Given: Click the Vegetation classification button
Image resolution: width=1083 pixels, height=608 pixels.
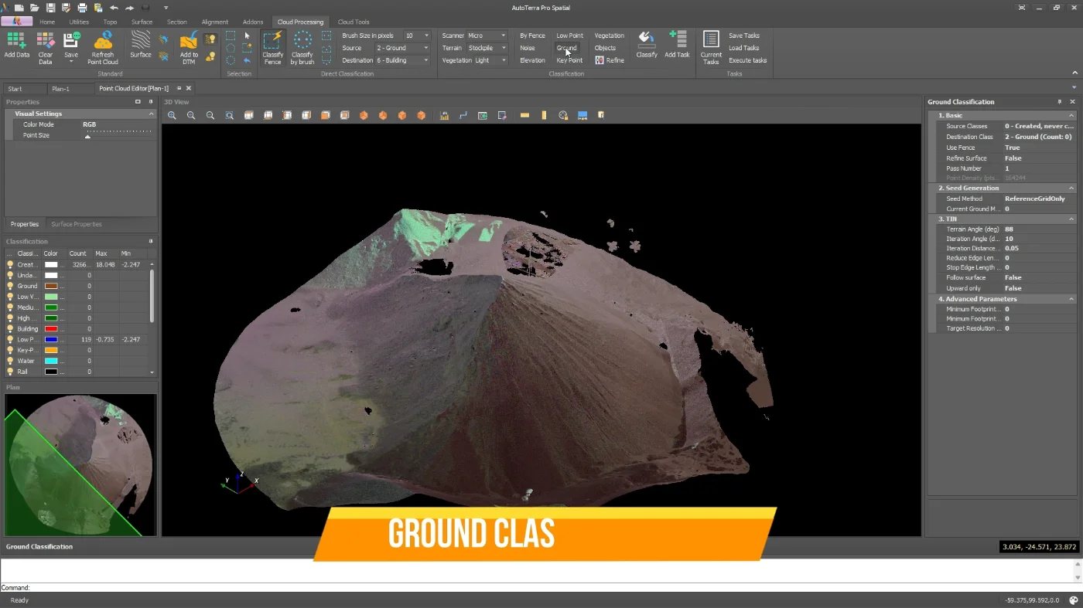Looking at the screenshot, I should pos(609,36).
